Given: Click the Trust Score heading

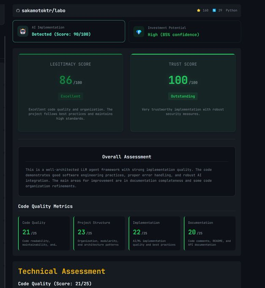Looking at the screenshot, I should point(183,64).
